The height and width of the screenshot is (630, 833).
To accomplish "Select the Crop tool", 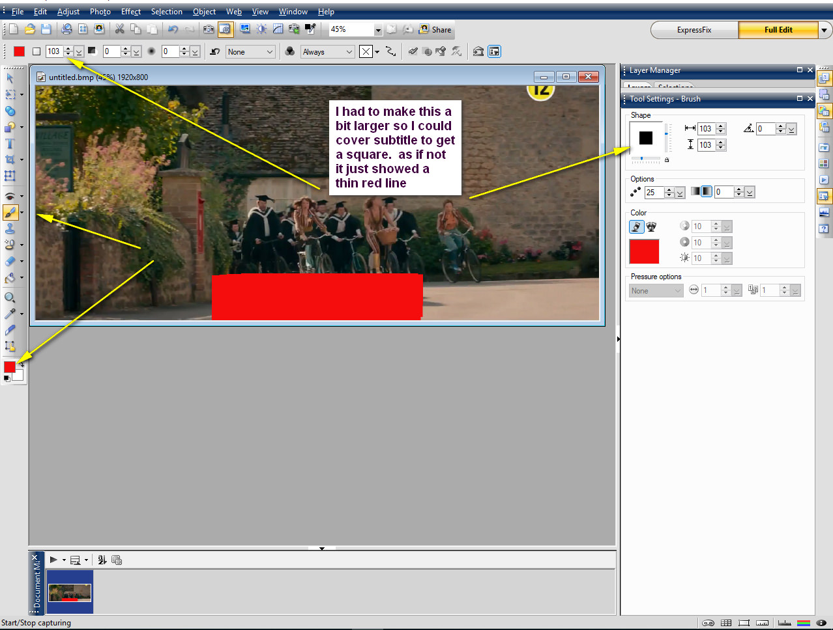I will (x=10, y=159).
